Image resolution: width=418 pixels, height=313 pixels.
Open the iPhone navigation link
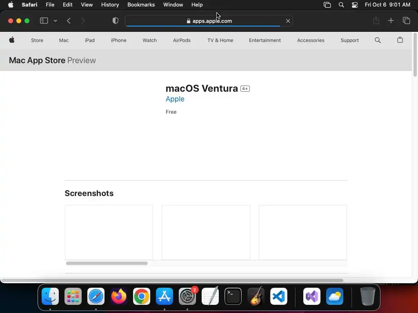pos(119,40)
